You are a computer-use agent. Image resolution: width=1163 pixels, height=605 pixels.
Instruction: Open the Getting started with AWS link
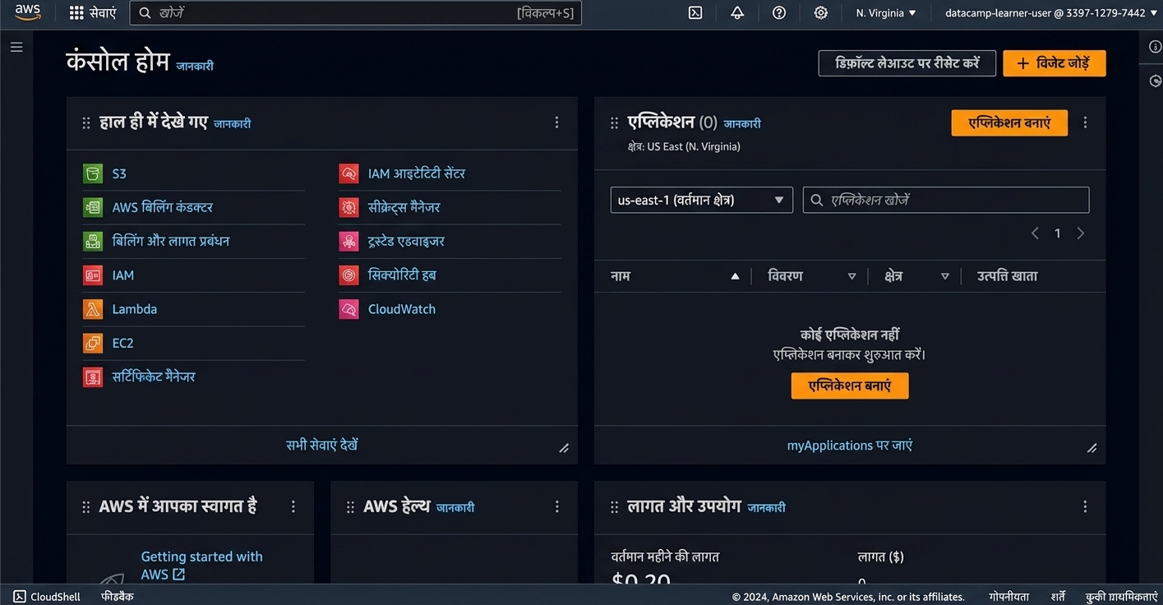point(201,566)
